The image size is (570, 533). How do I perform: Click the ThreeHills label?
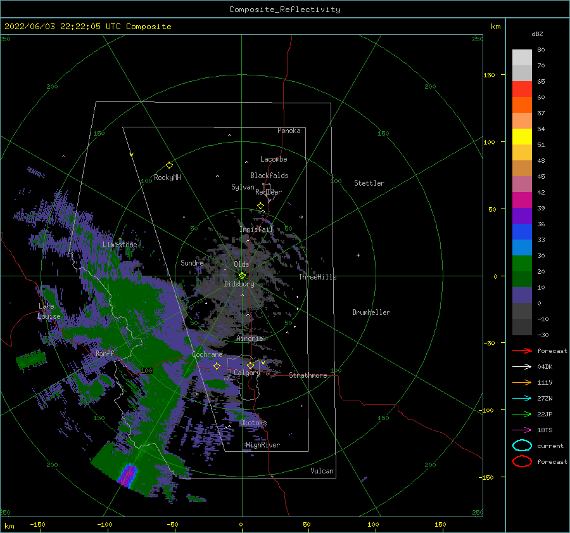318,277
